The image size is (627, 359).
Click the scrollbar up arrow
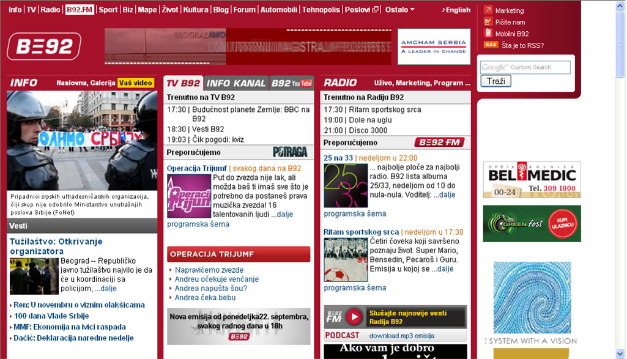click(621, 5)
